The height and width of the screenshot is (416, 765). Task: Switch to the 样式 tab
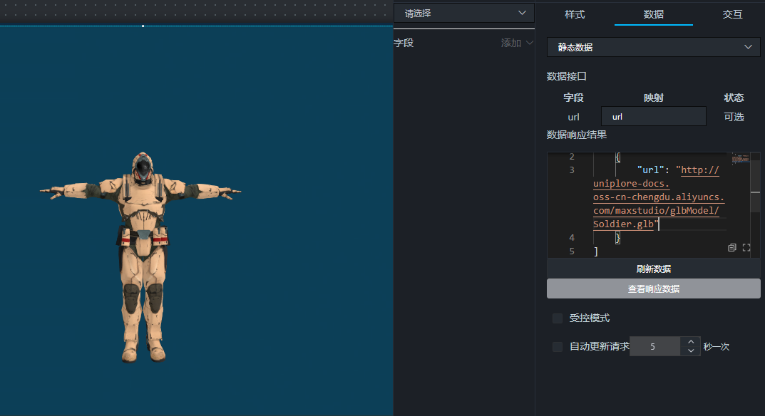point(575,14)
